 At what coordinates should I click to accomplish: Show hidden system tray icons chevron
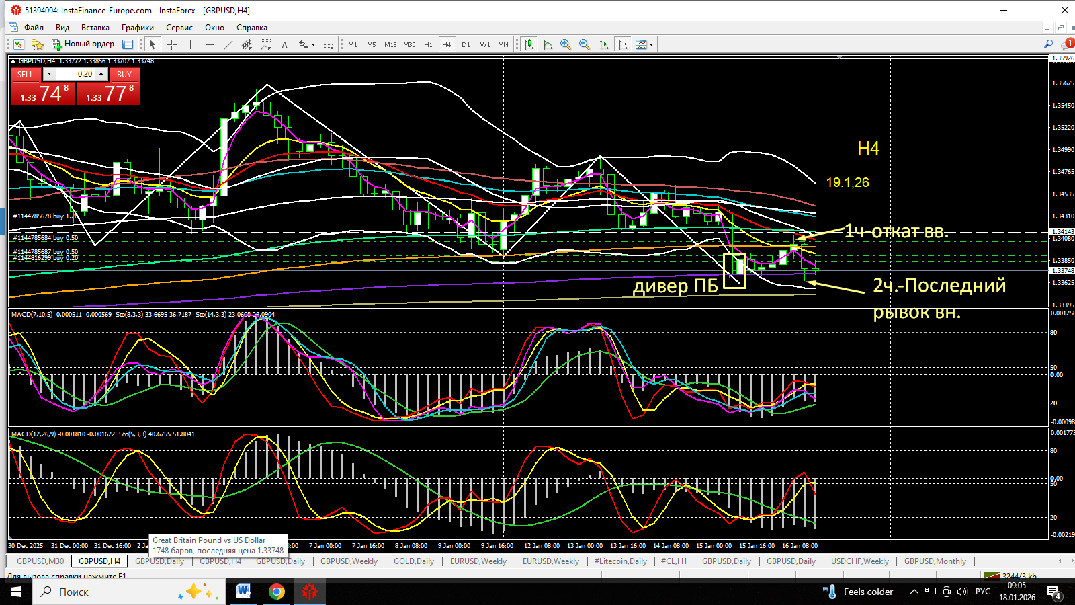[914, 592]
